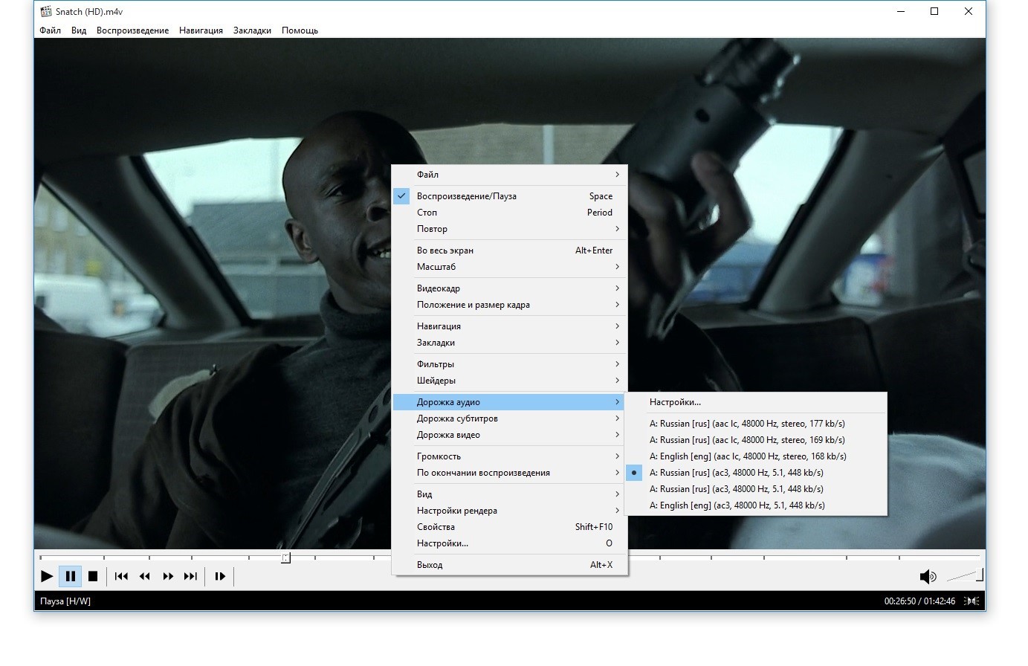Viewport: 1028px width, 666px height.
Task: Open Свойства from the context menu
Action: coord(510,527)
